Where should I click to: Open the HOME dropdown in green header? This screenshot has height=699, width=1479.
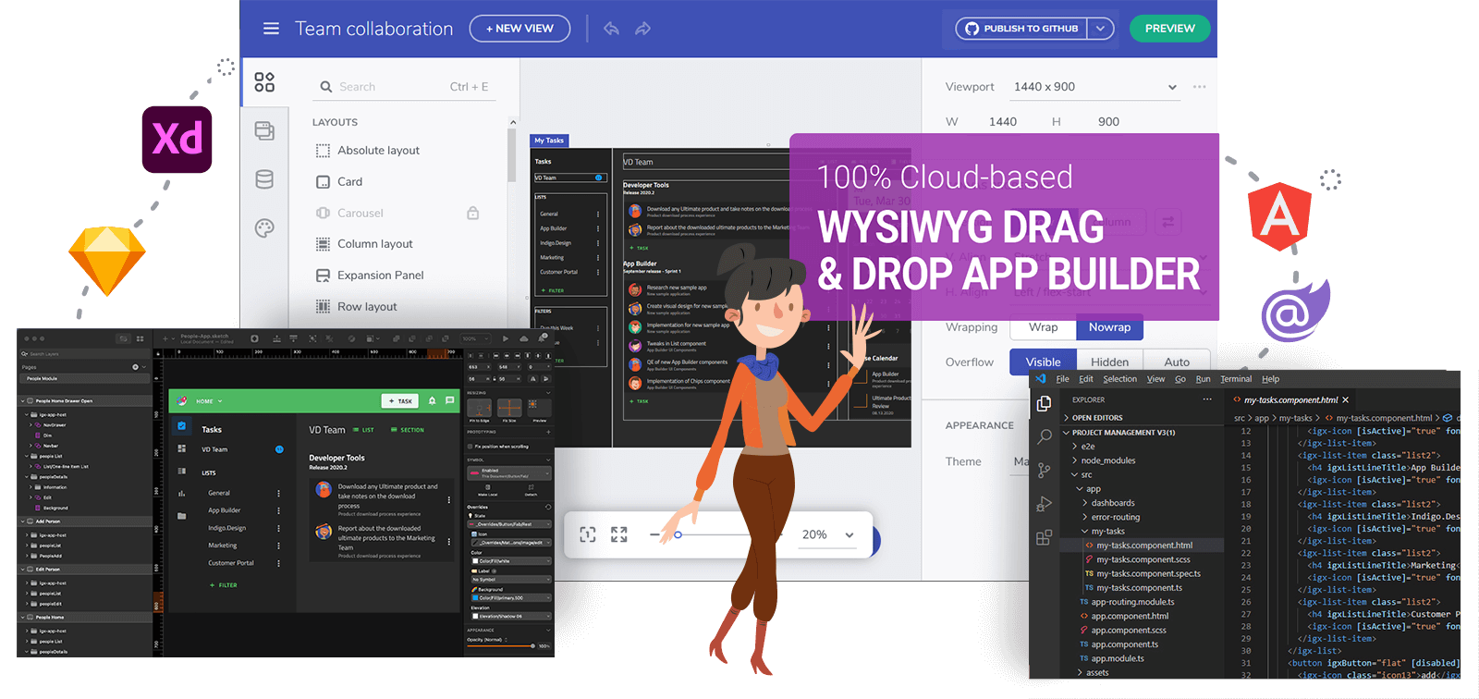(x=209, y=401)
